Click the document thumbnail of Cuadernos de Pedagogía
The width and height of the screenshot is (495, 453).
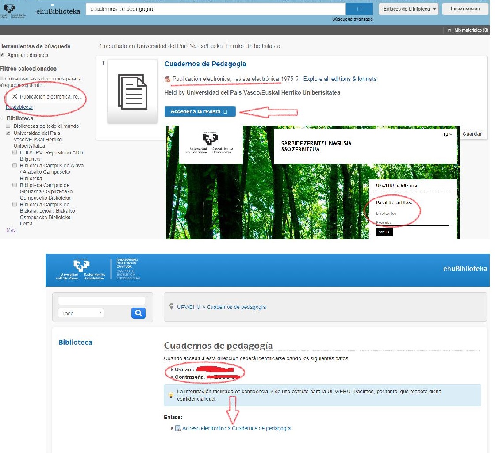pos(133,91)
